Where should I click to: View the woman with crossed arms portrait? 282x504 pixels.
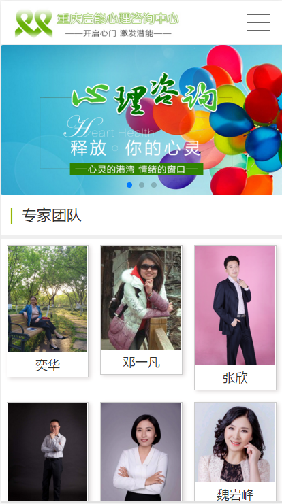point(141,452)
